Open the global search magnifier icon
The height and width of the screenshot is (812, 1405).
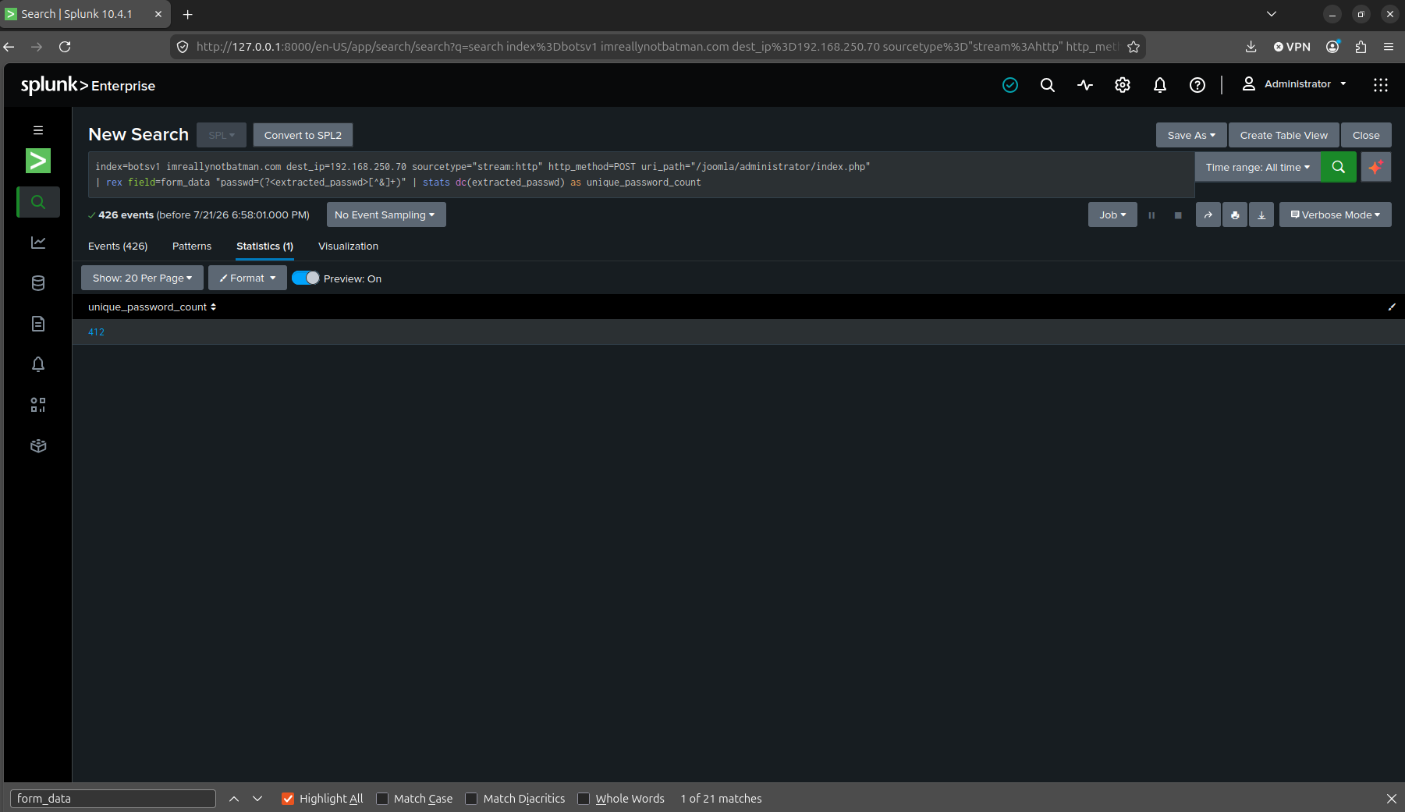[1048, 85]
